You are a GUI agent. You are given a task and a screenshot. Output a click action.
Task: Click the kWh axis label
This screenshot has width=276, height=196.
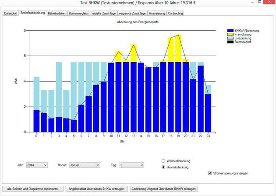pyautogui.click(x=16, y=81)
